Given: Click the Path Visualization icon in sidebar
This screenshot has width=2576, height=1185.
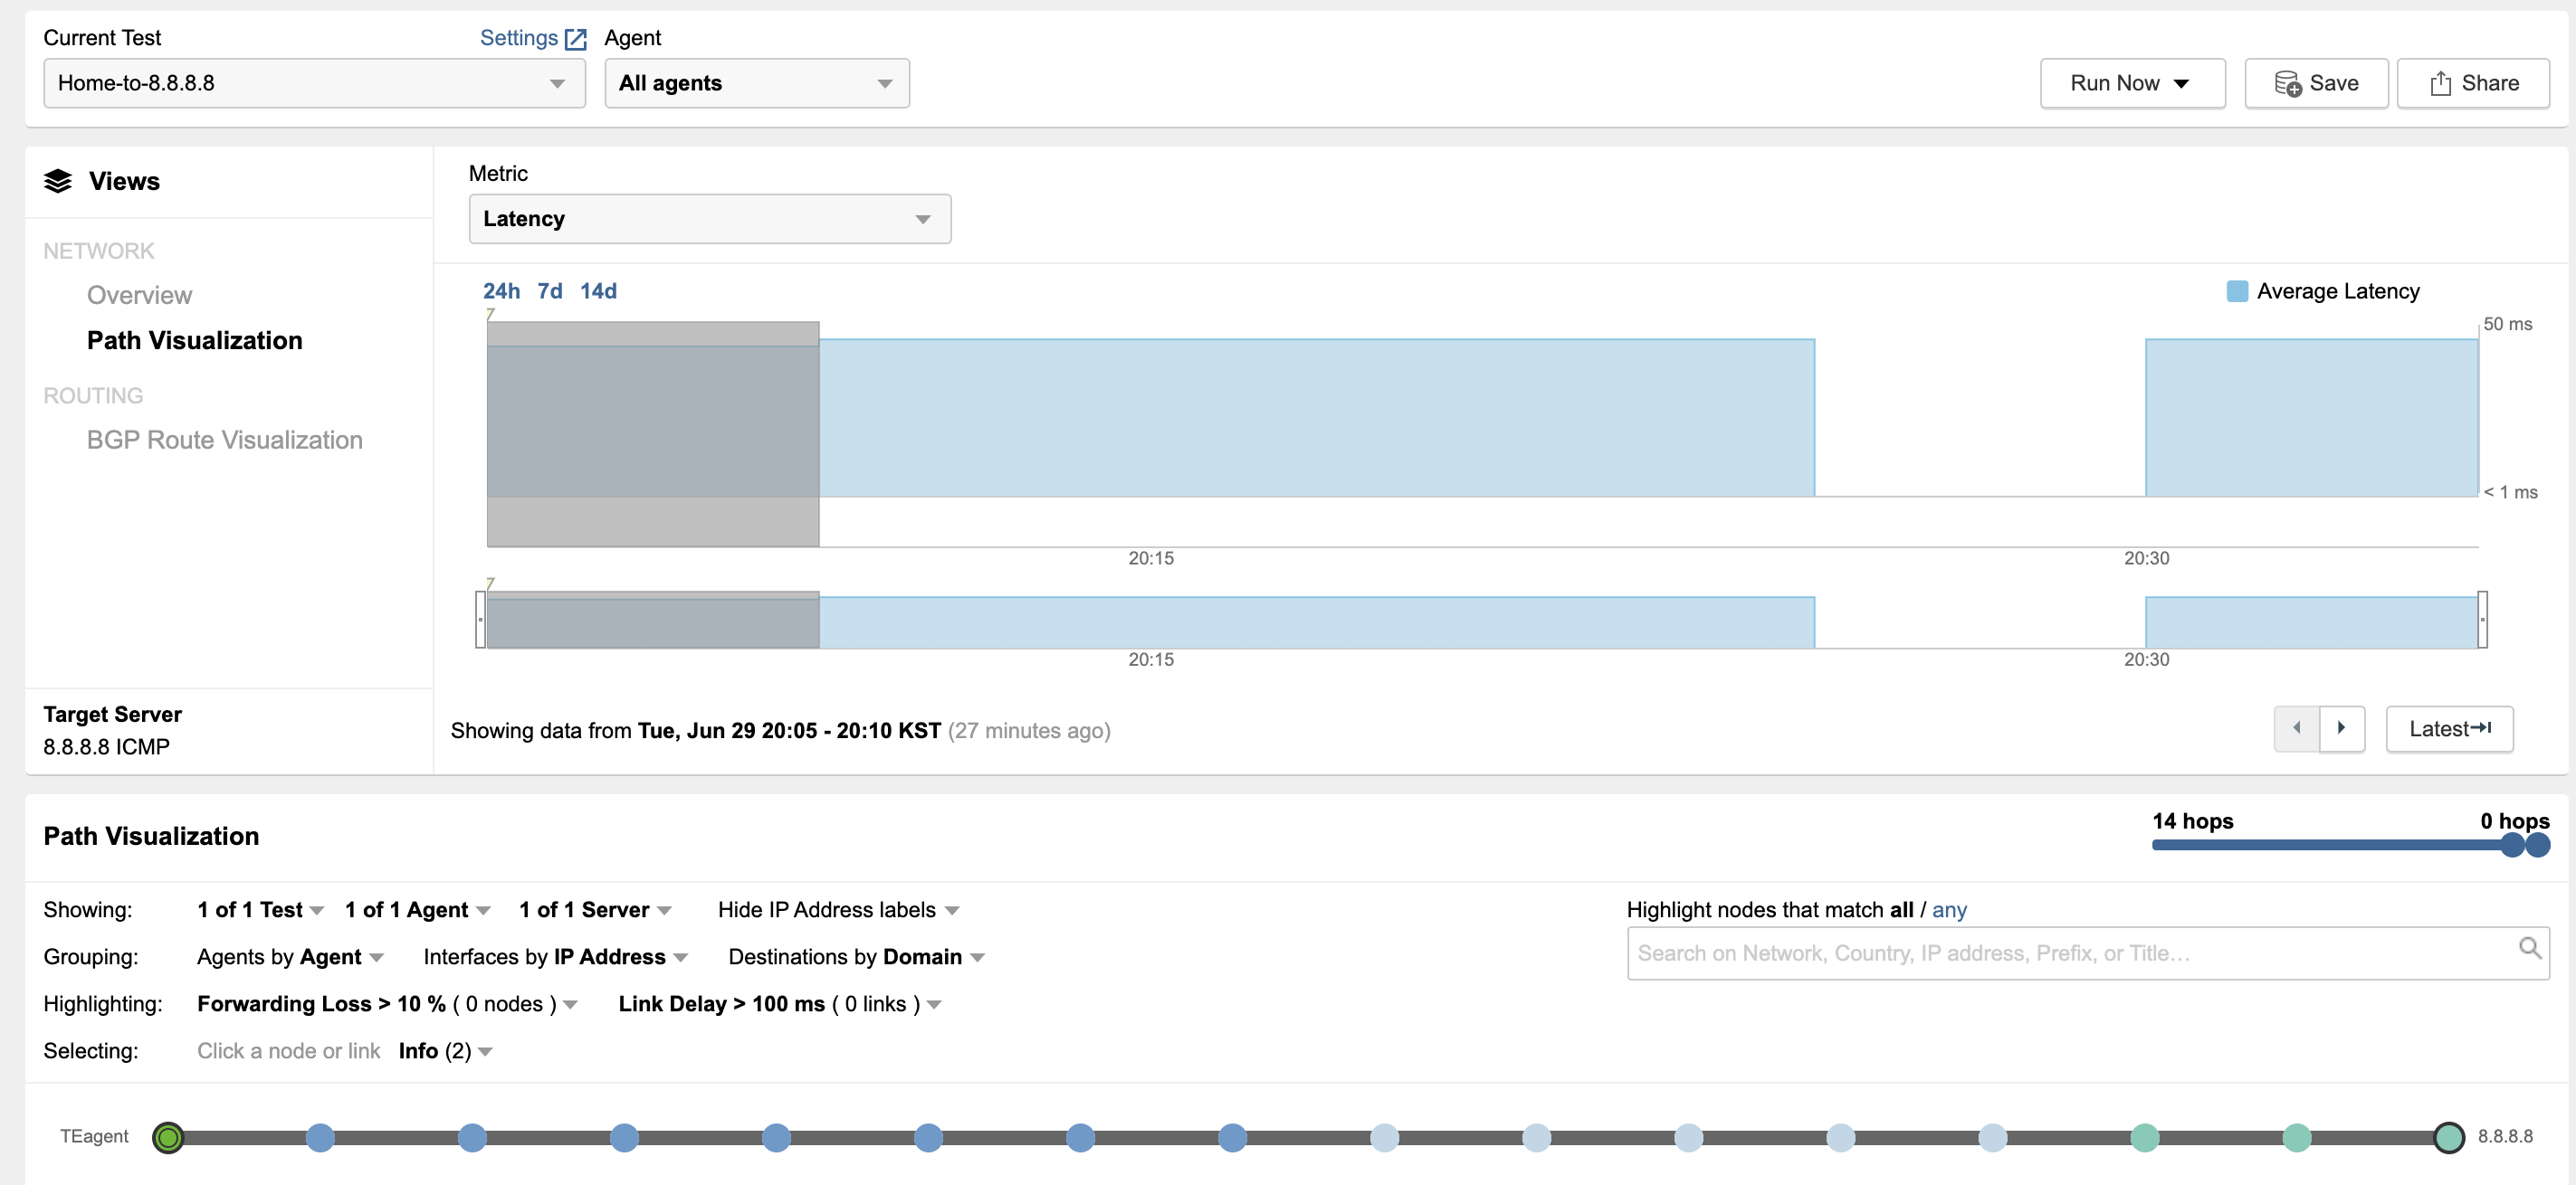Looking at the screenshot, I should click(x=196, y=340).
